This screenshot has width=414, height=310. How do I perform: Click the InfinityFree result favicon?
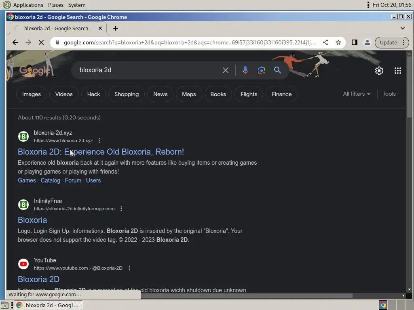point(23,205)
